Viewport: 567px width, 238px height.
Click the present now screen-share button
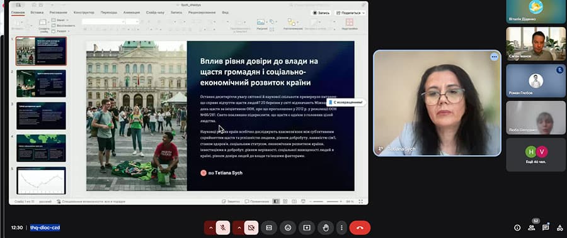point(307,228)
